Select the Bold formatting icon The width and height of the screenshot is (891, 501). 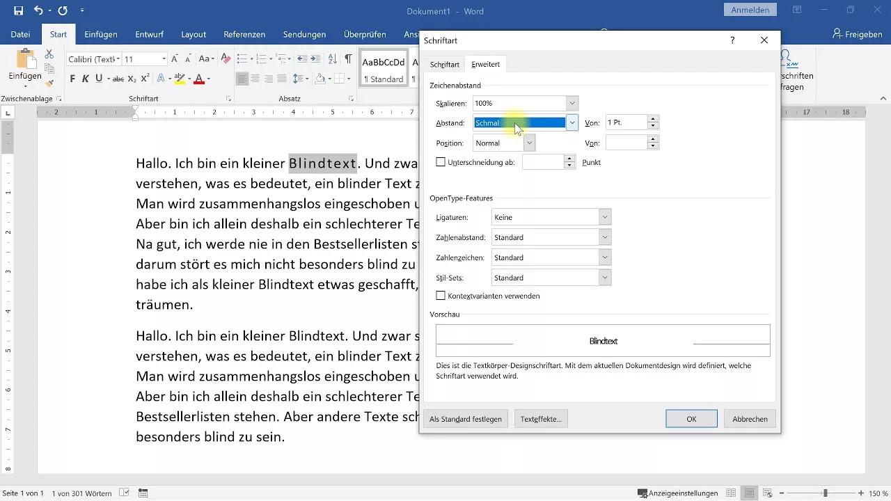(72, 78)
